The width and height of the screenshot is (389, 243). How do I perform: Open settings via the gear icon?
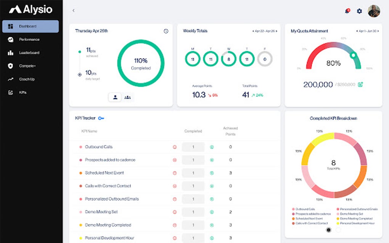[359, 11]
